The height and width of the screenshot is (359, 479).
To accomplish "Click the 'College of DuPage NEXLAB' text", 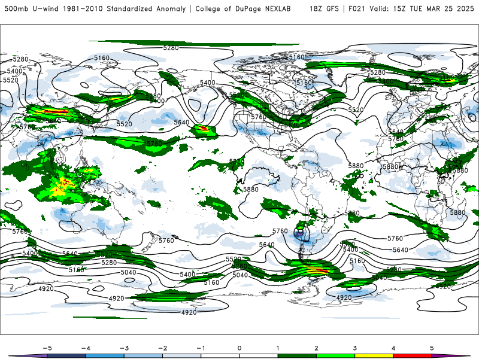I will tap(243, 9).
